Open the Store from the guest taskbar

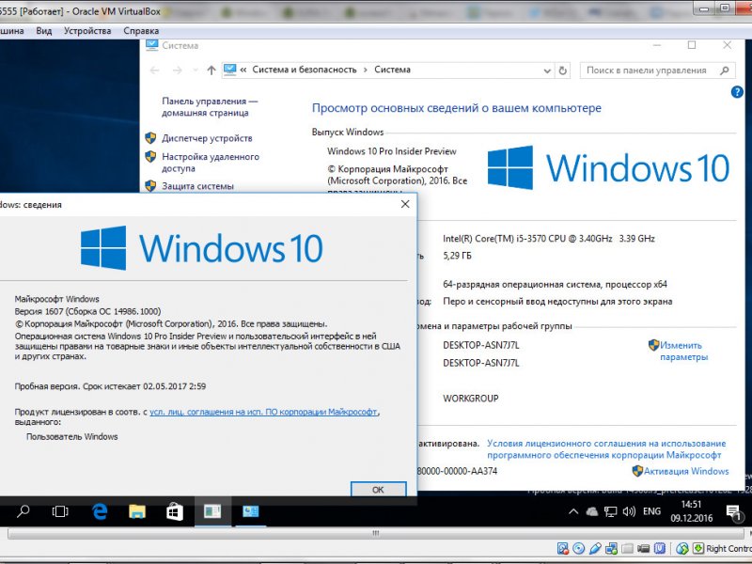[175, 511]
